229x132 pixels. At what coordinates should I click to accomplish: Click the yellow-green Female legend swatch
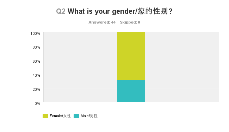45,116
